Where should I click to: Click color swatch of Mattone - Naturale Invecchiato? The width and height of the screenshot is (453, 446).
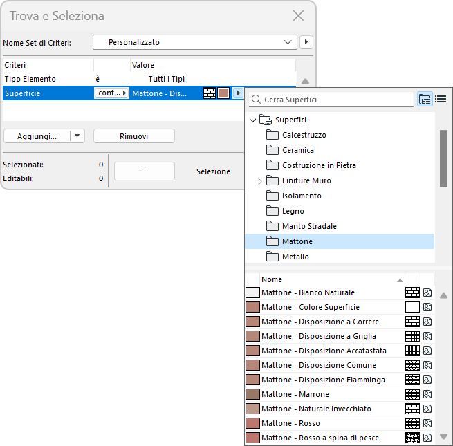(x=252, y=409)
